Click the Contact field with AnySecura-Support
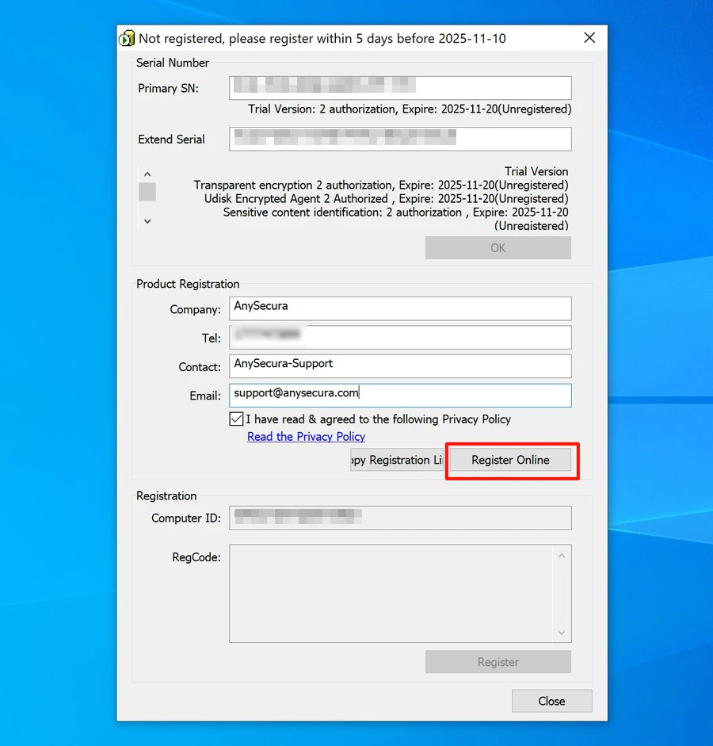 click(x=400, y=366)
